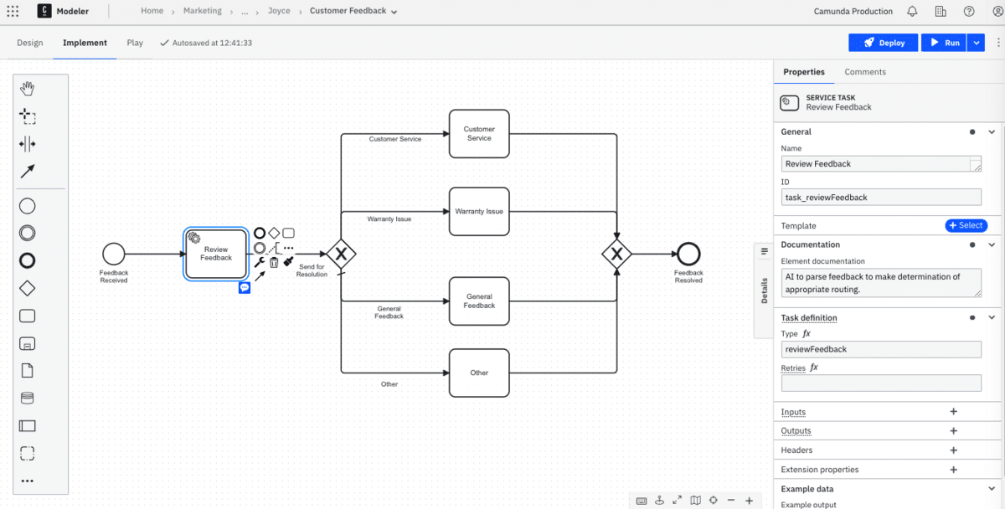
Task: Open the keyboard shortcuts icon
Action: (x=642, y=501)
